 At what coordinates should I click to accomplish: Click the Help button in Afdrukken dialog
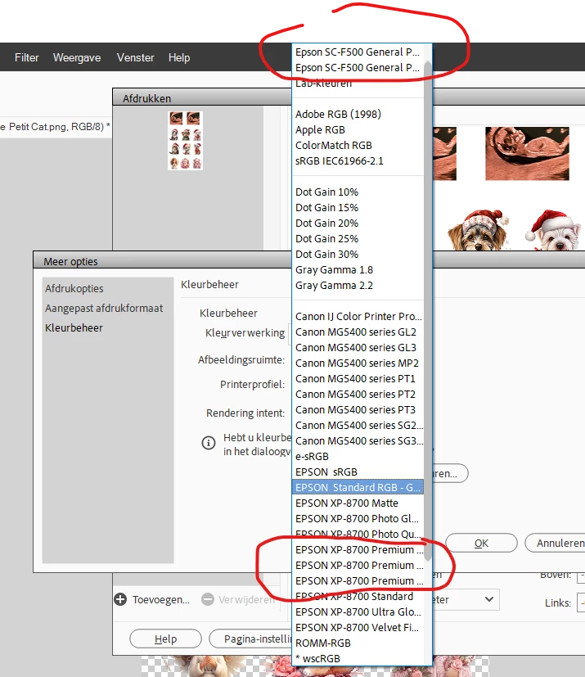pyautogui.click(x=165, y=639)
